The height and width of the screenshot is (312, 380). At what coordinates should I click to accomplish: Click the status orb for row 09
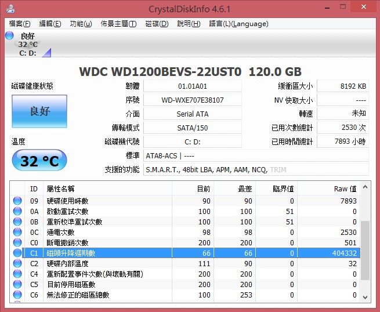[x=17, y=201]
